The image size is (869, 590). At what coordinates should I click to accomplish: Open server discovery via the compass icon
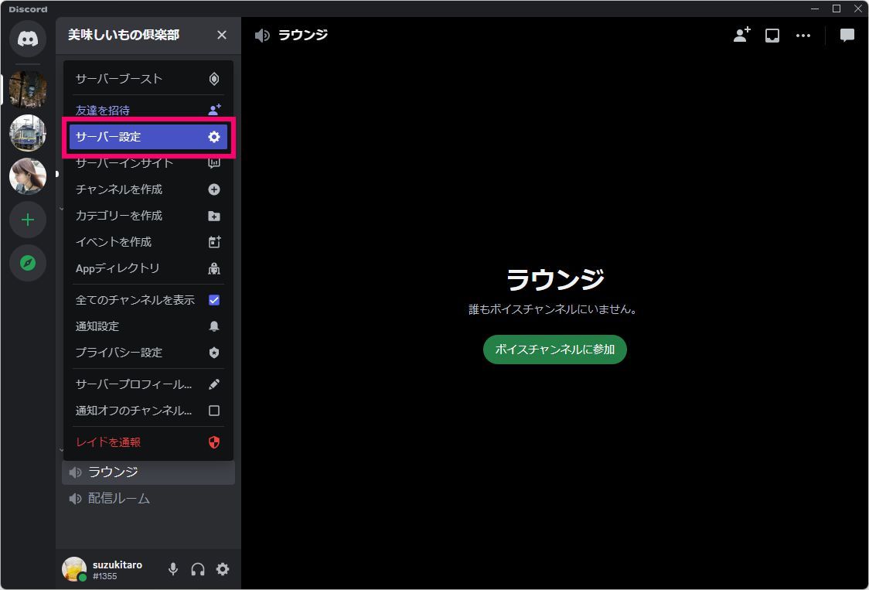point(28,263)
